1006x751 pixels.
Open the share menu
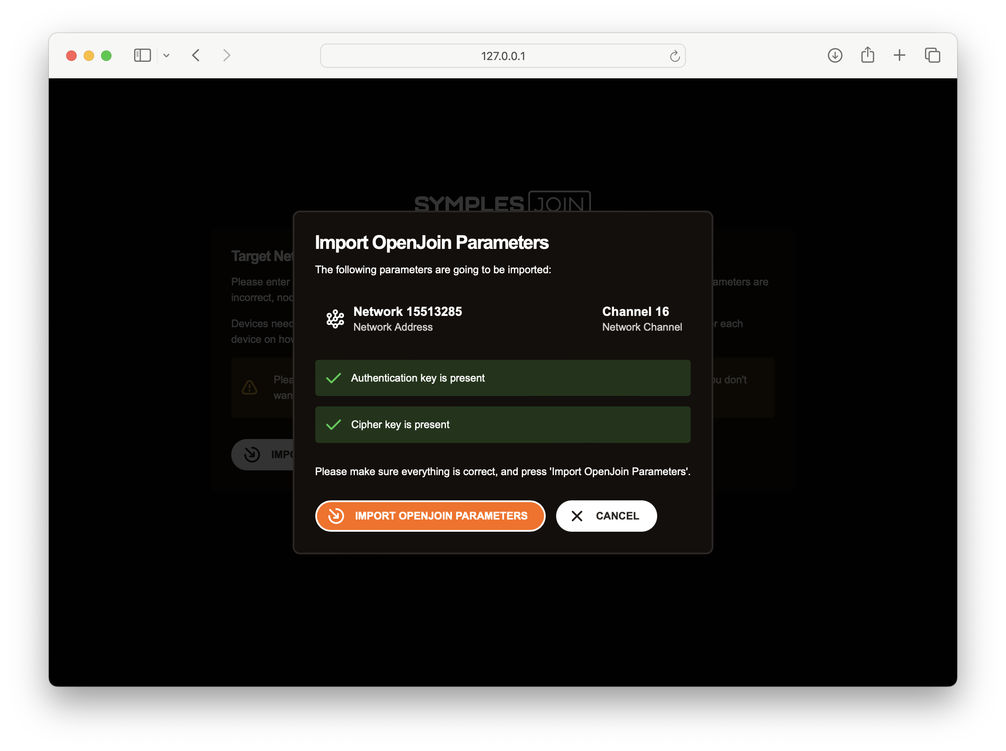point(868,54)
